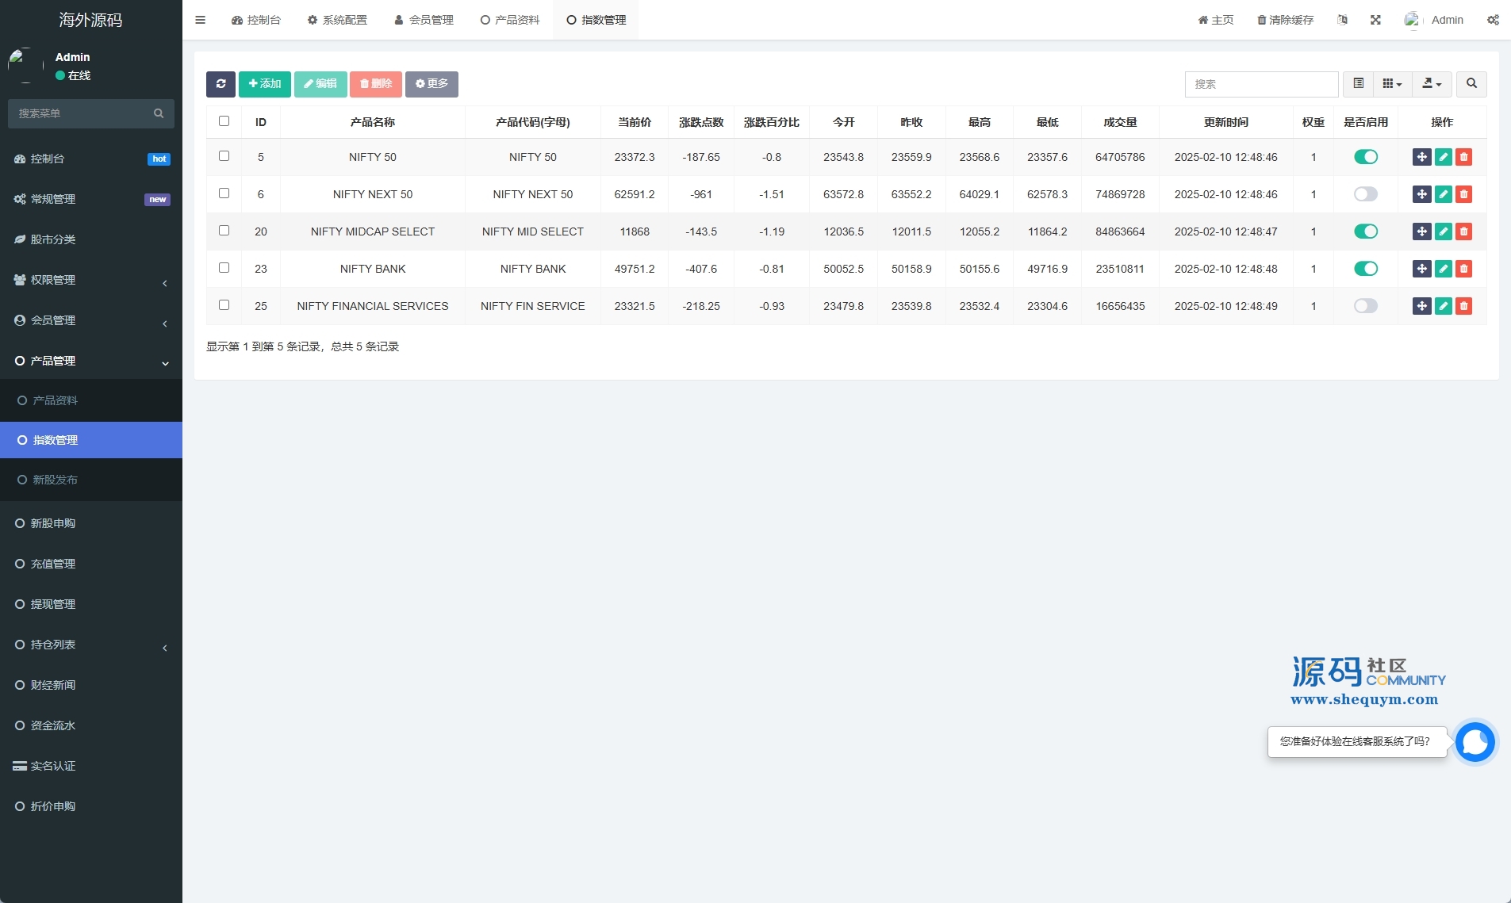Click drag handle icon for NIFTY NEXT 50
This screenshot has width=1511, height=903.
point(1421,194)
